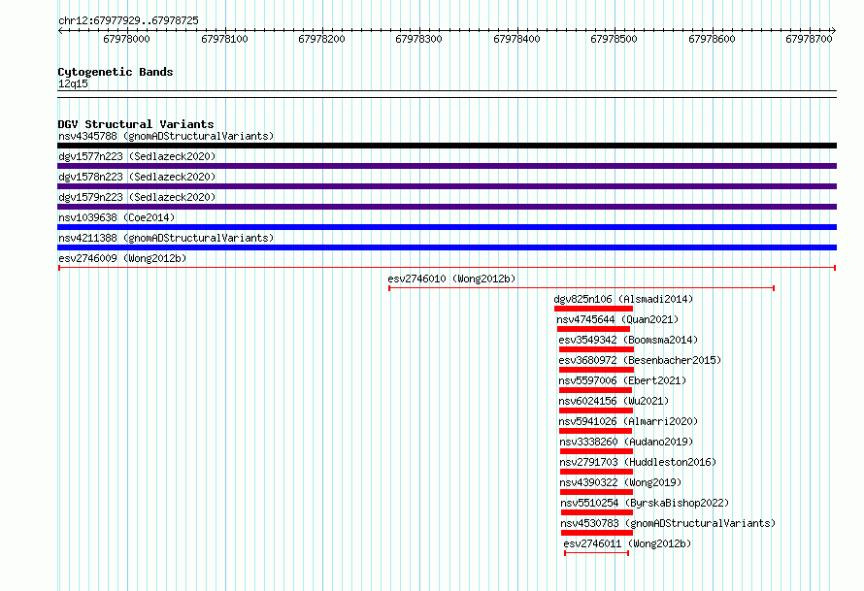Open variant nsv4530783 (gnomADStructuralVariants) label
Image resolution: width=864 pixels, height=591 pixels.
(x=668, y=523)
